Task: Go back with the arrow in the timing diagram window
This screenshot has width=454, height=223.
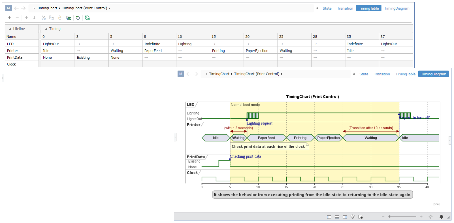Action: [189, 74]
